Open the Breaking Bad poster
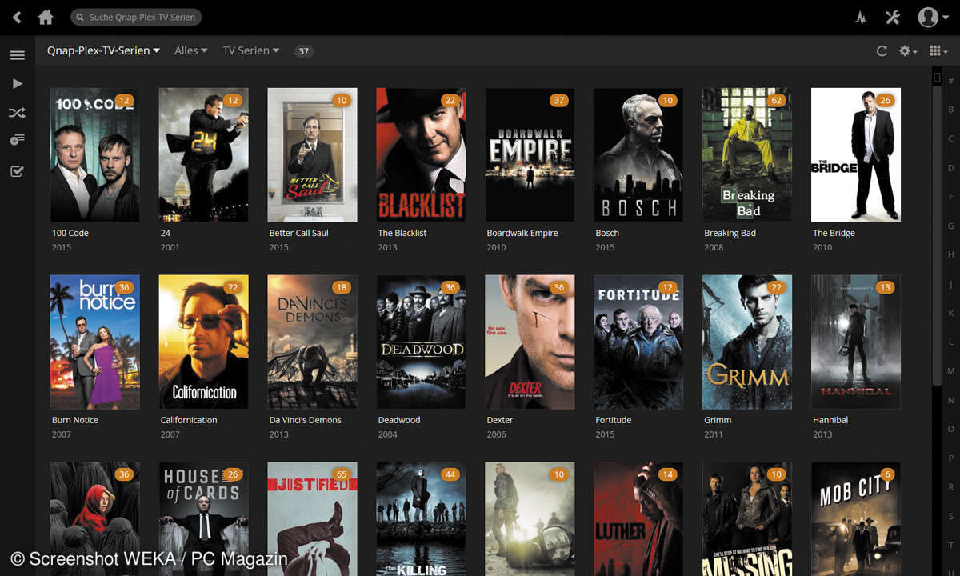The width and height of the screenshot is (960, 576). [x=747, y=154]
